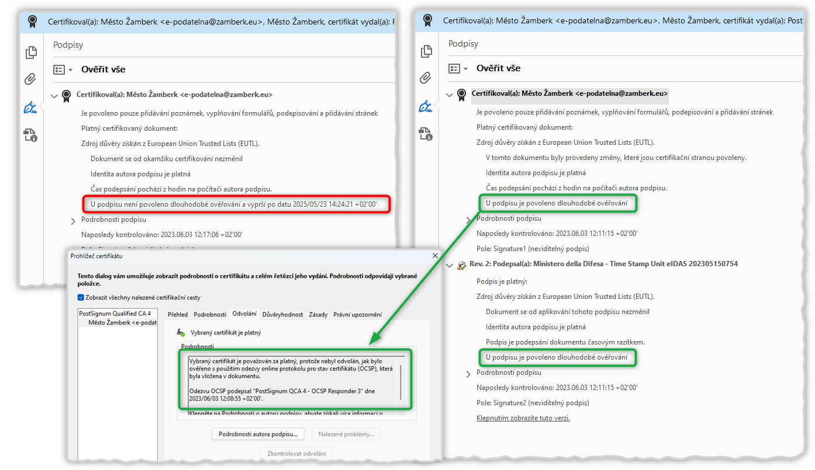Expand 'Podrobnosti podpisu' in the left window

point(73,221)
